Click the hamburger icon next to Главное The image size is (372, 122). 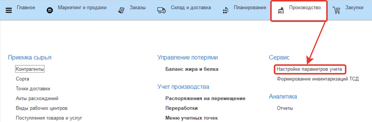point(9,10)
